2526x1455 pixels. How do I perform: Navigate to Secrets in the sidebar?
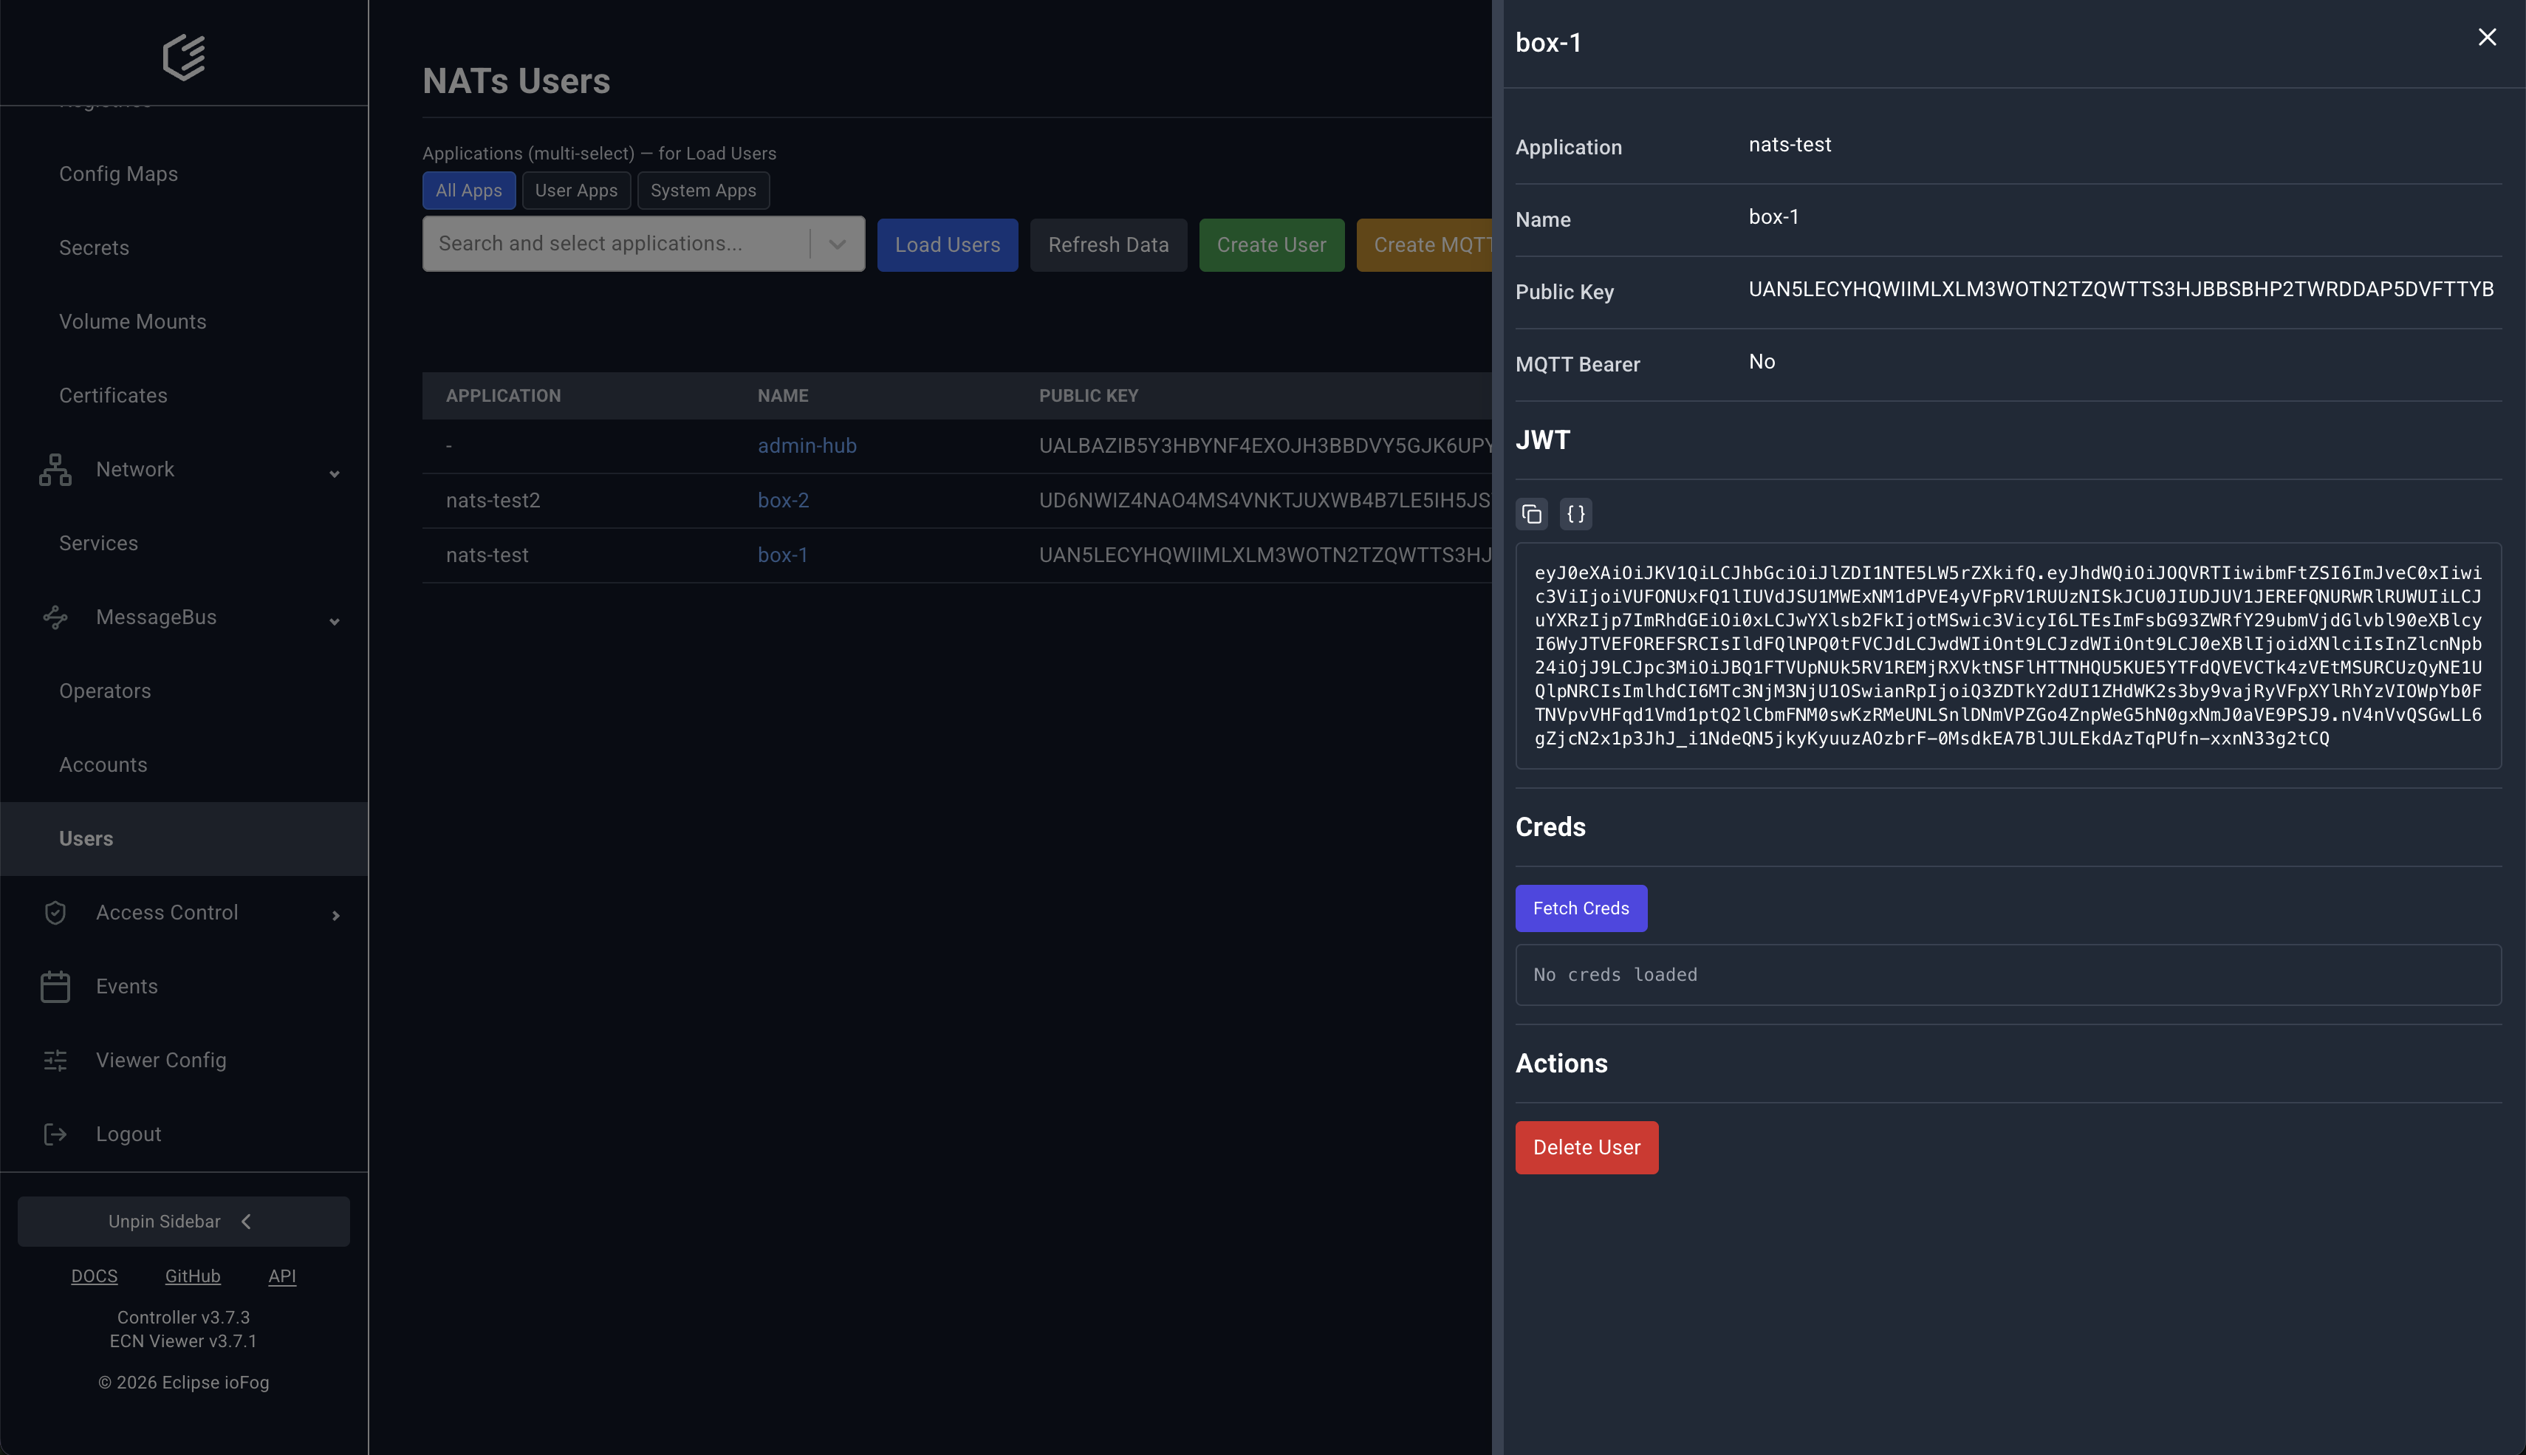[94, 247]
